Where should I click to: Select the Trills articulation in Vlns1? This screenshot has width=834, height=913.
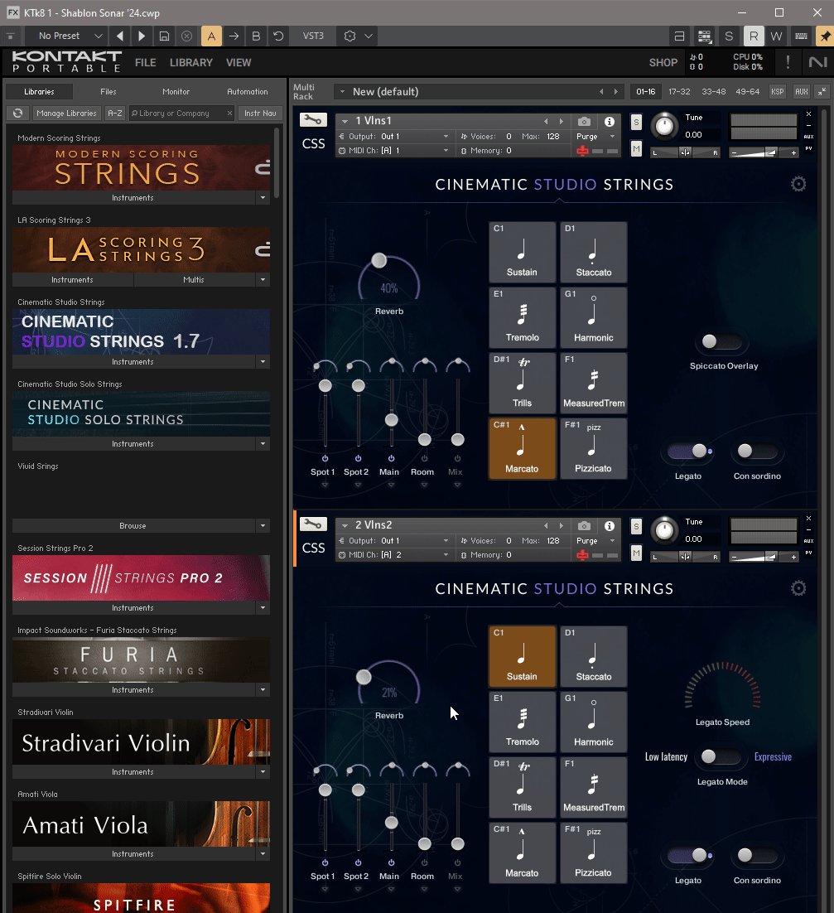[x=522, y=383]
